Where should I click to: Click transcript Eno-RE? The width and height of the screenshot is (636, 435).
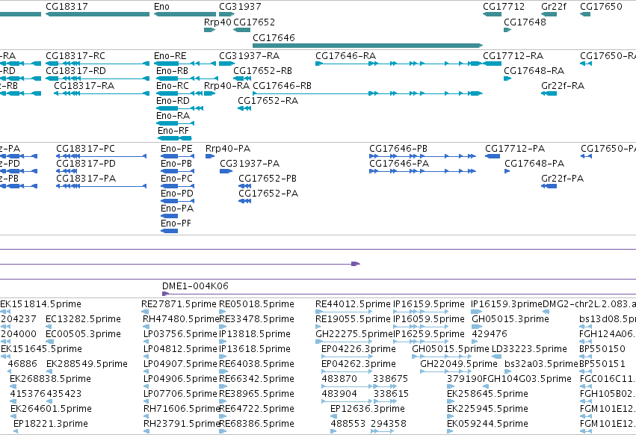170,55
